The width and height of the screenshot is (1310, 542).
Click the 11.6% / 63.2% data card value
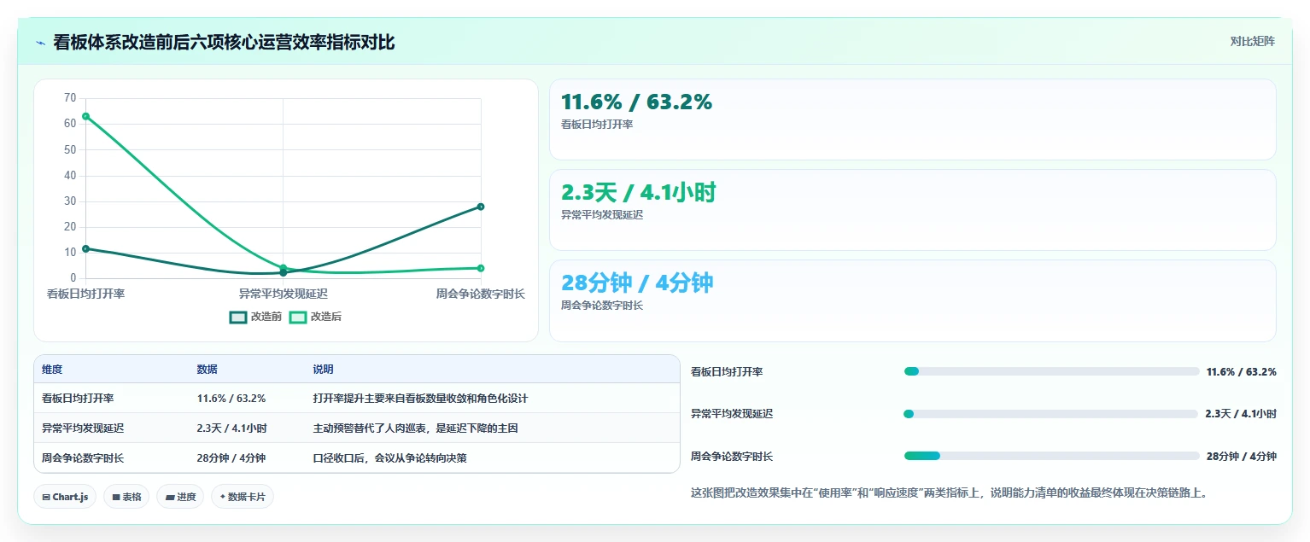point(636,102)
